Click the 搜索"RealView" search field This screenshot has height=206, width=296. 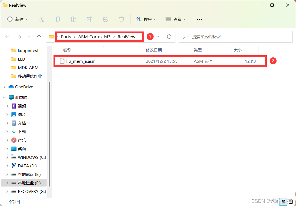pos(235,37)
